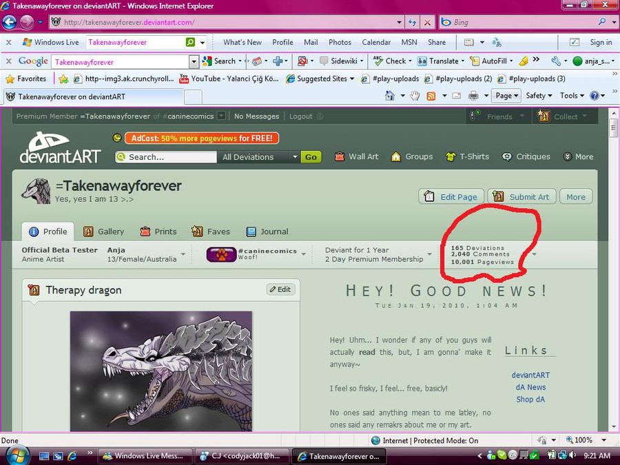Click the Windows Start orb
The image size is (620, 465).
pos(17,455)
